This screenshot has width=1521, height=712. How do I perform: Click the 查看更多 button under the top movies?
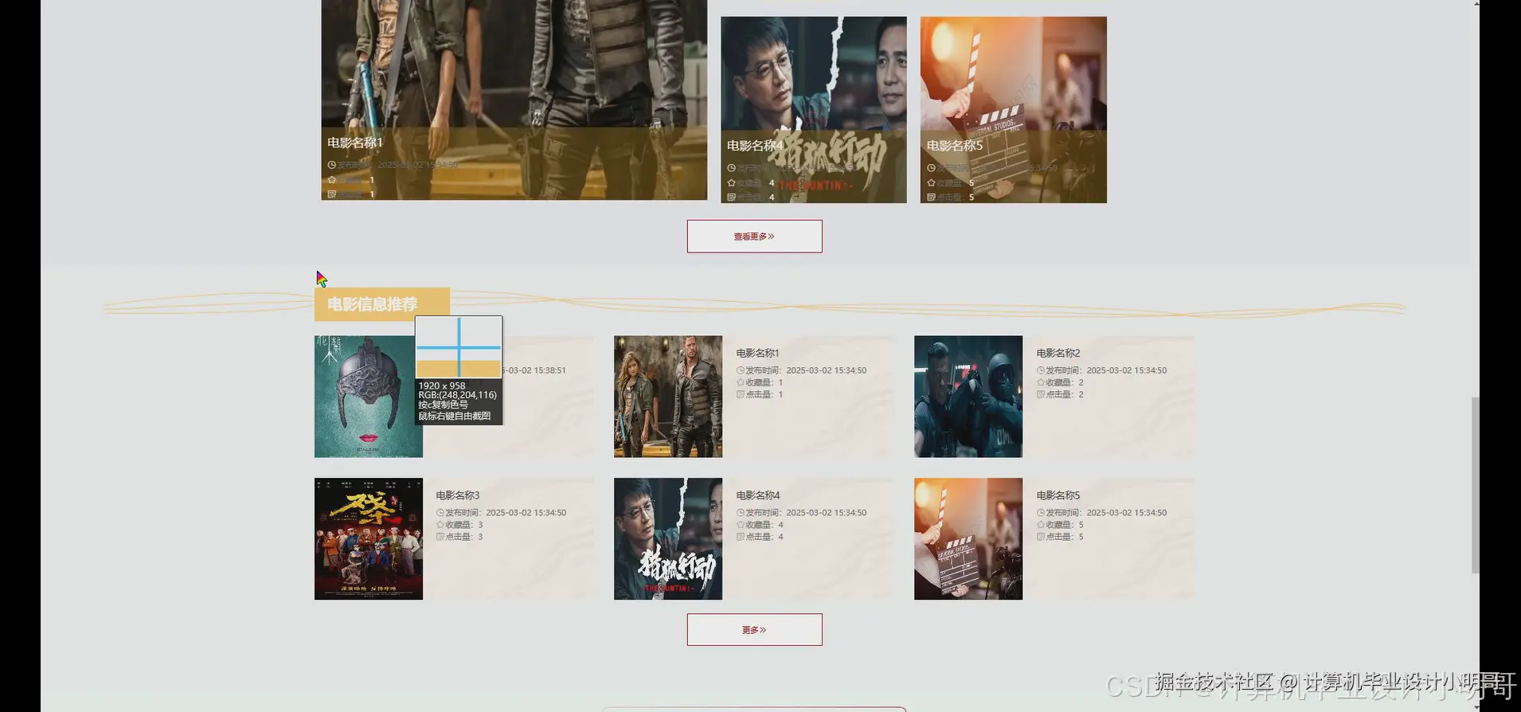click(x=754, y=237)
